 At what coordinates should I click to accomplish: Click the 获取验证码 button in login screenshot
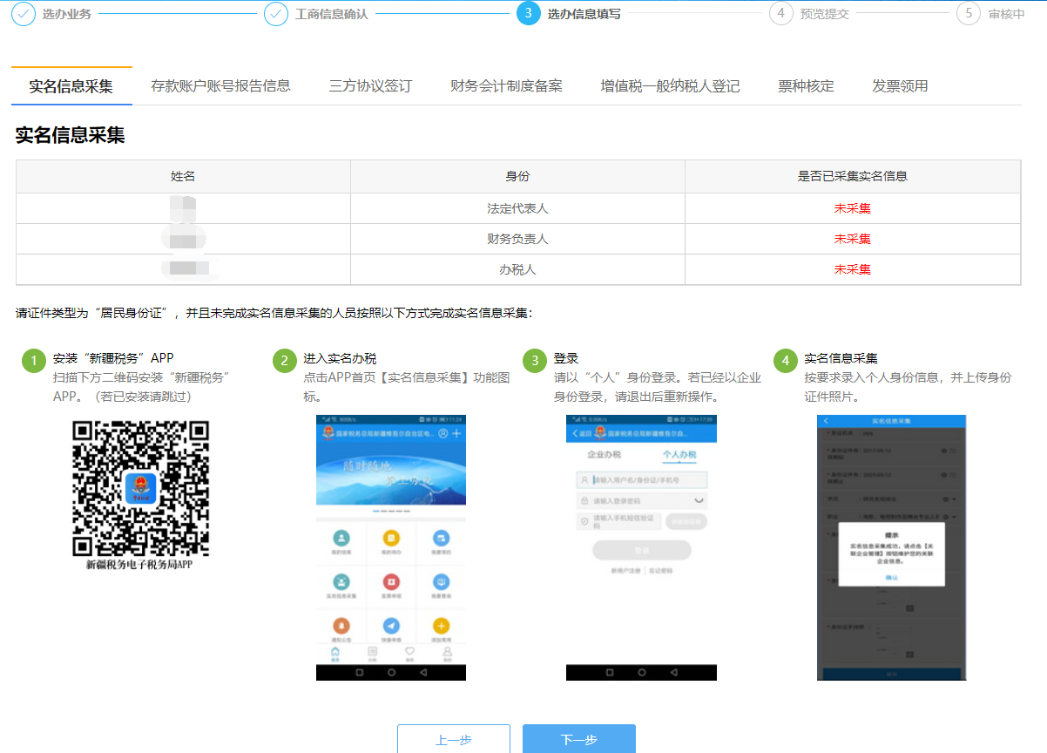[x=686, y=521]
